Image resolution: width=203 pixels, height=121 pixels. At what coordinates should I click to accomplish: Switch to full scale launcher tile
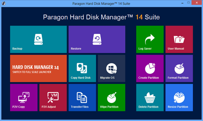coord(38,68)
